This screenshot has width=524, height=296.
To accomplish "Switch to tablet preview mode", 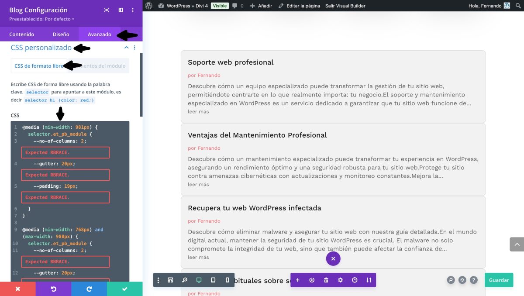I will click(x=213, y=280).
